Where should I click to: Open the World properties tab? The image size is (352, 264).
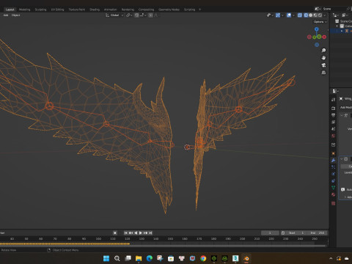(x=333, y=136)
